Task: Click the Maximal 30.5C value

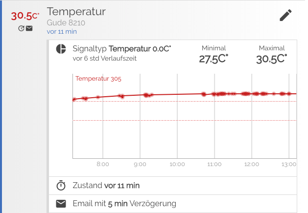Action: [x=271, y=59]
